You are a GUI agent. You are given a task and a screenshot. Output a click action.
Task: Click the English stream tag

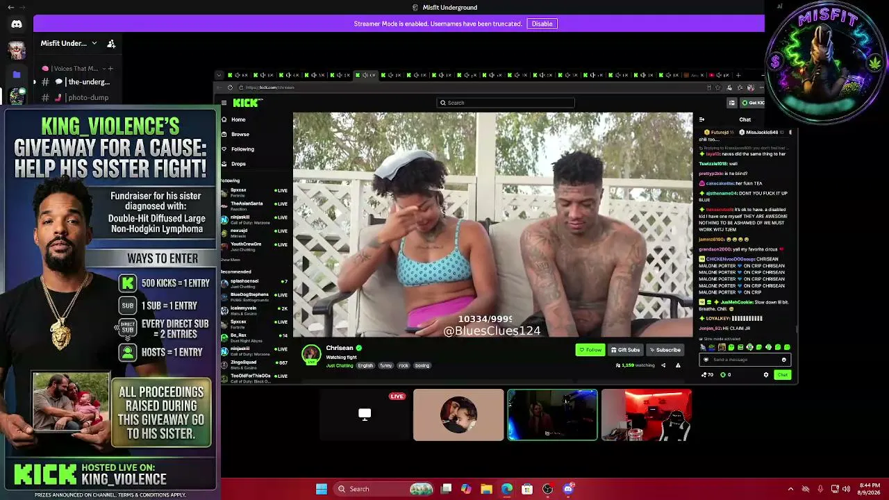[x=365, y=365]
